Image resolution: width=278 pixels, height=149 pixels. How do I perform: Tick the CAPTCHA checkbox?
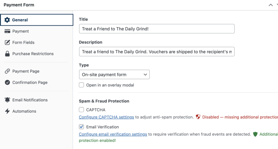(x=81, y=110)
